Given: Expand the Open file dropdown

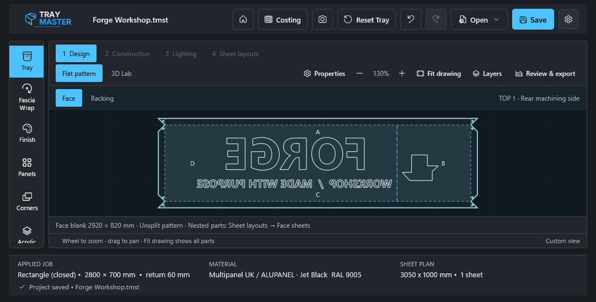Looking at the screenshot, I should (479, 19).
